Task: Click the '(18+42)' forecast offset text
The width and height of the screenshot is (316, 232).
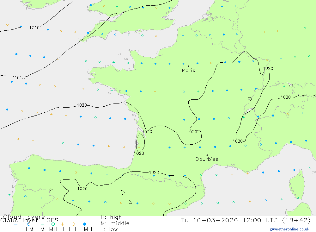Action: tap(296, 220)
